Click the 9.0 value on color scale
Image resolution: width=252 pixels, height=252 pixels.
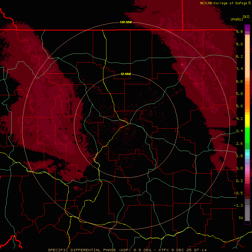tap(239, 44)
